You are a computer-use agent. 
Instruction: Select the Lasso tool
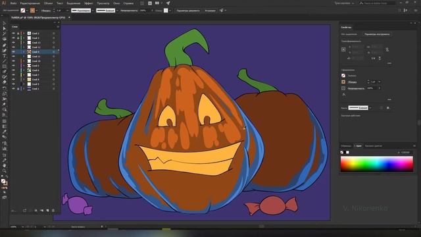click(x=5, y=39)
